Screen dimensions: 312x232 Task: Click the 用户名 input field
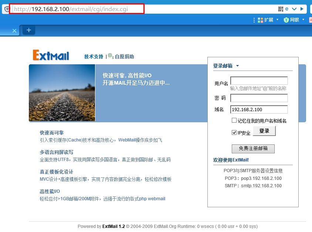tap(259, 81)
